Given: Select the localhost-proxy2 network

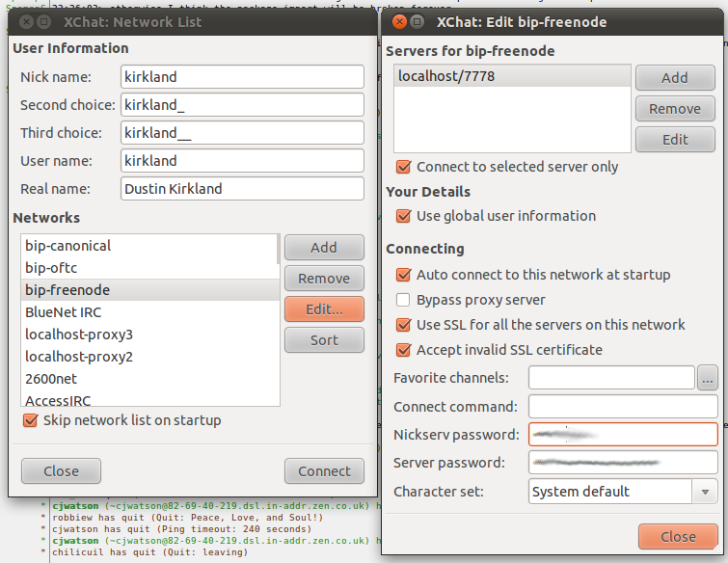Looking at the screenshot, I should click(149, 357).
